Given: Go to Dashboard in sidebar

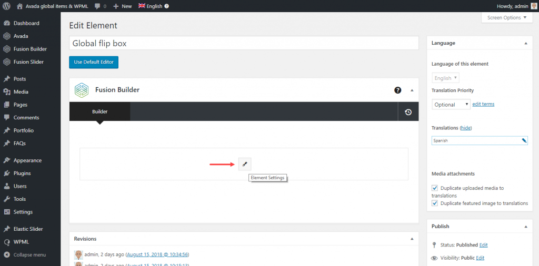Looking at the screenshot, I should (x=26, y=23).
